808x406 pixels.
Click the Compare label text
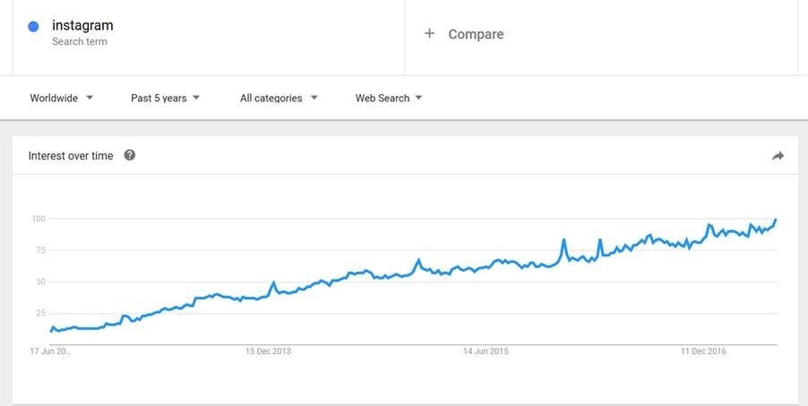click(x=476, y=34)
